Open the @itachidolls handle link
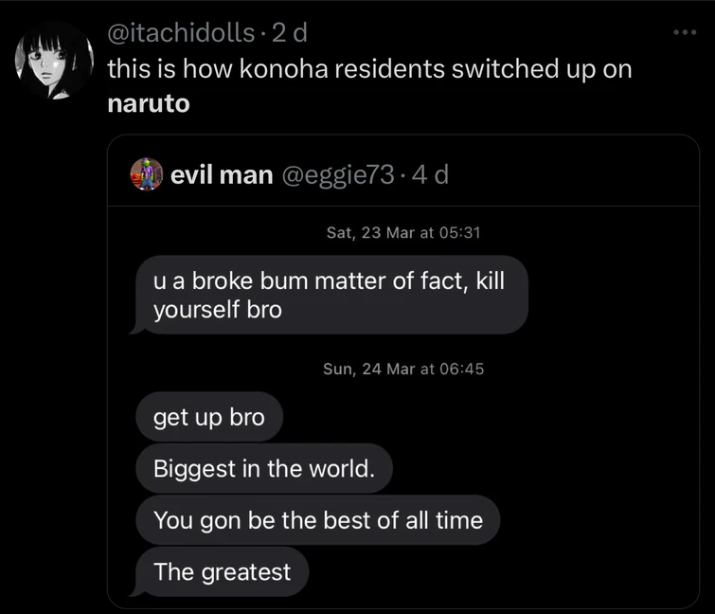 pos(181,33)
